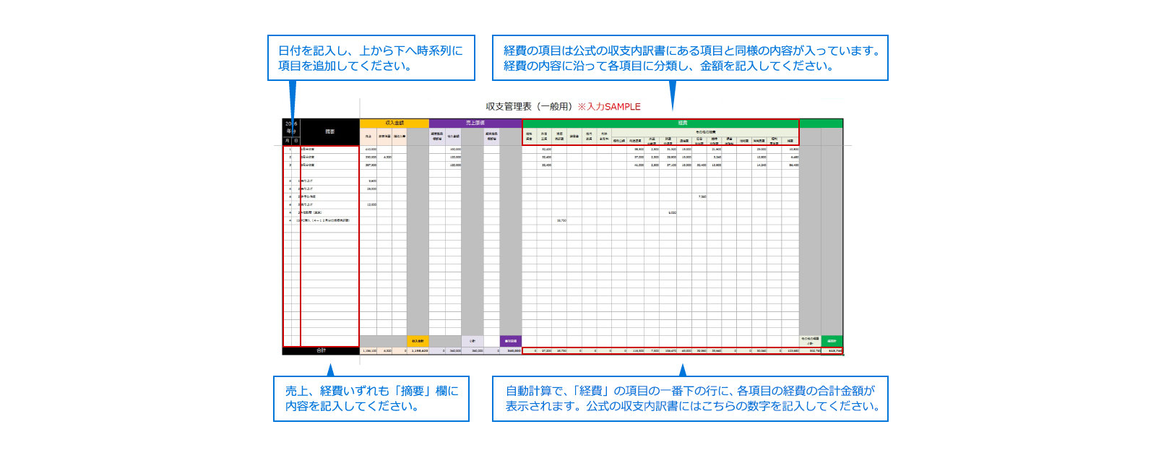Click the green 経費計 cell at bottom right

tap(832, 341)
